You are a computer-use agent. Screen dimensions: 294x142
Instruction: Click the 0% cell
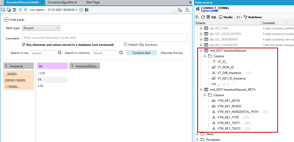tap(53, 79)
